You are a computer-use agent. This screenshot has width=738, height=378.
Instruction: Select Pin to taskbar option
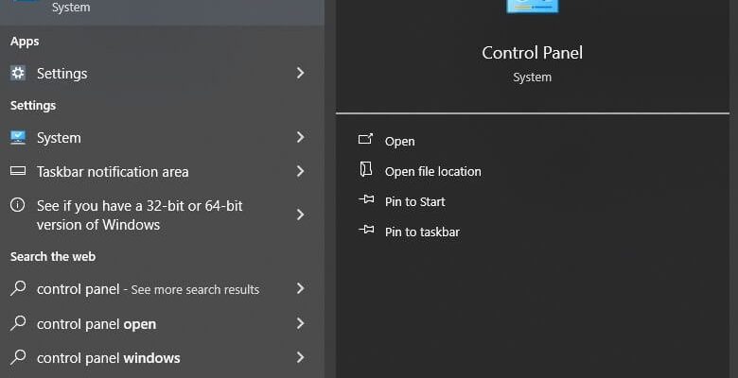point(422,232)
